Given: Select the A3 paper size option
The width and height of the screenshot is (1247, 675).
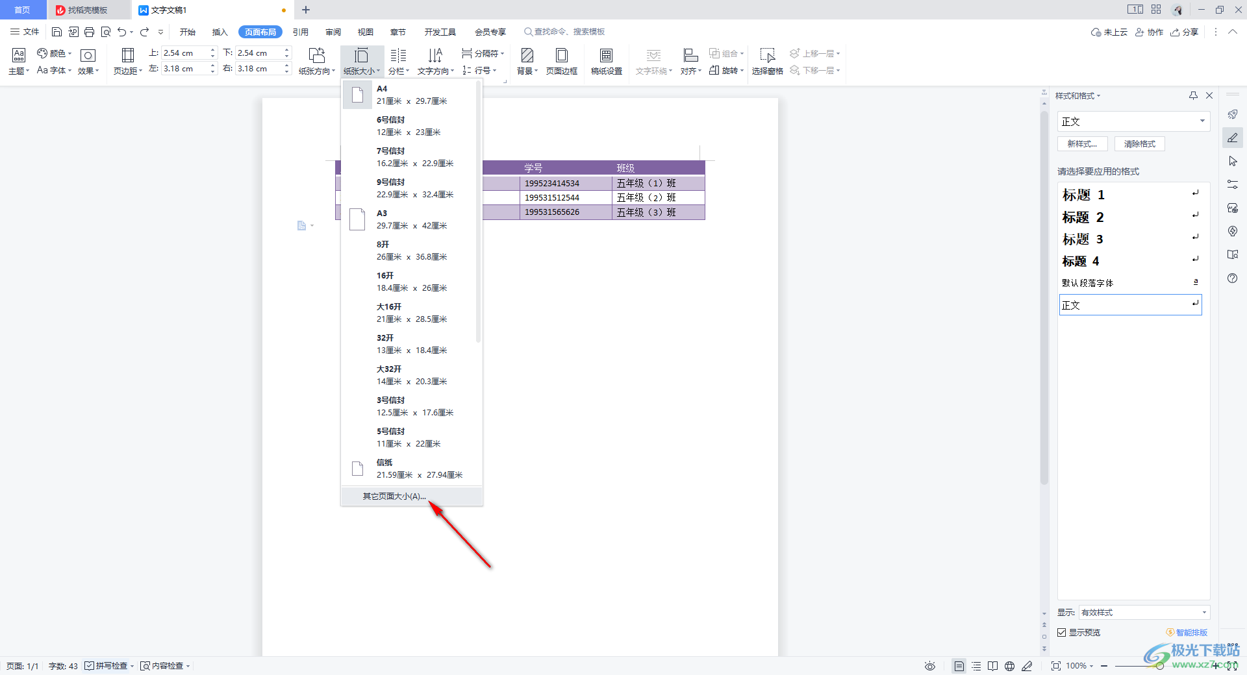Looking at the screenshot, I should pos(409,219).
